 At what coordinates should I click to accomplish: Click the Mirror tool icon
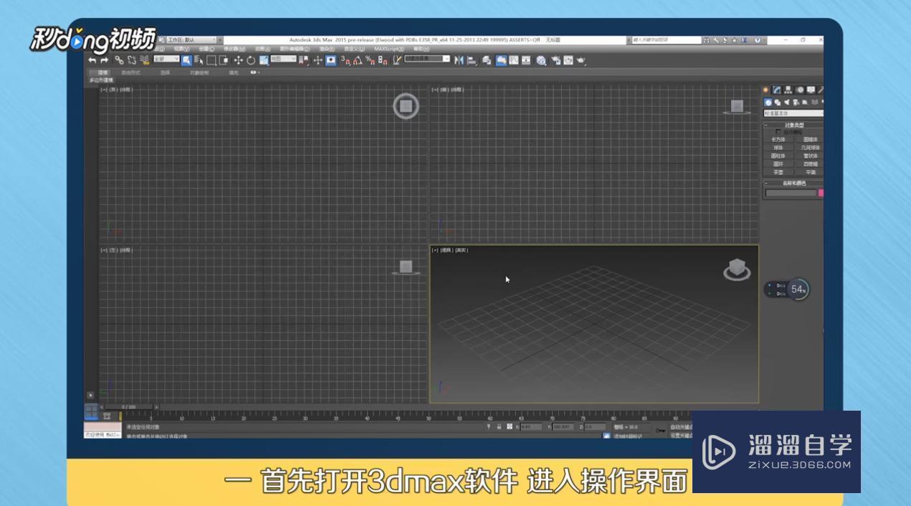[459, 60]
